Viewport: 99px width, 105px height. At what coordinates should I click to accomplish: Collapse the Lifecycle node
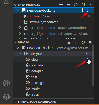20,54
